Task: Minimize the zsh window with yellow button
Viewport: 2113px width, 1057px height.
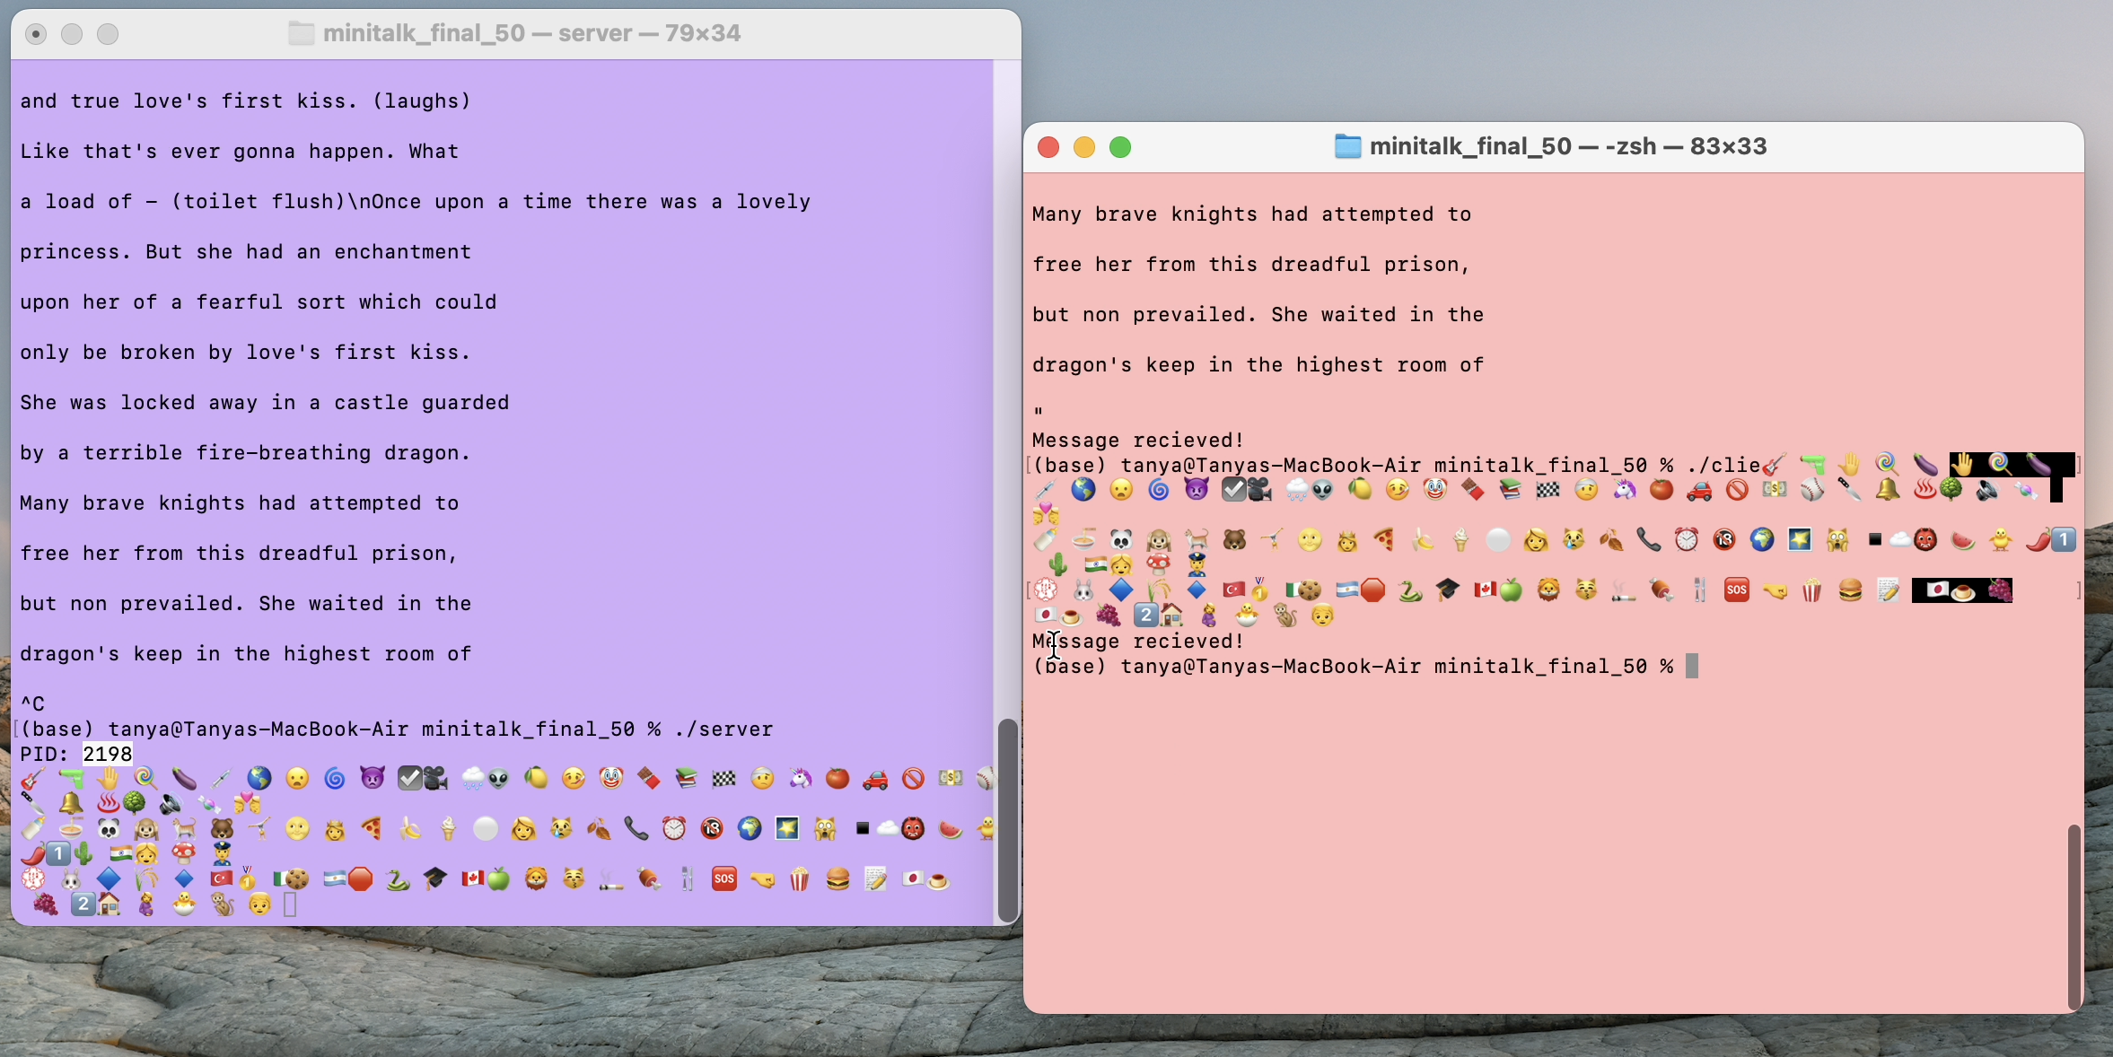Action: (x=1084, y=147)
